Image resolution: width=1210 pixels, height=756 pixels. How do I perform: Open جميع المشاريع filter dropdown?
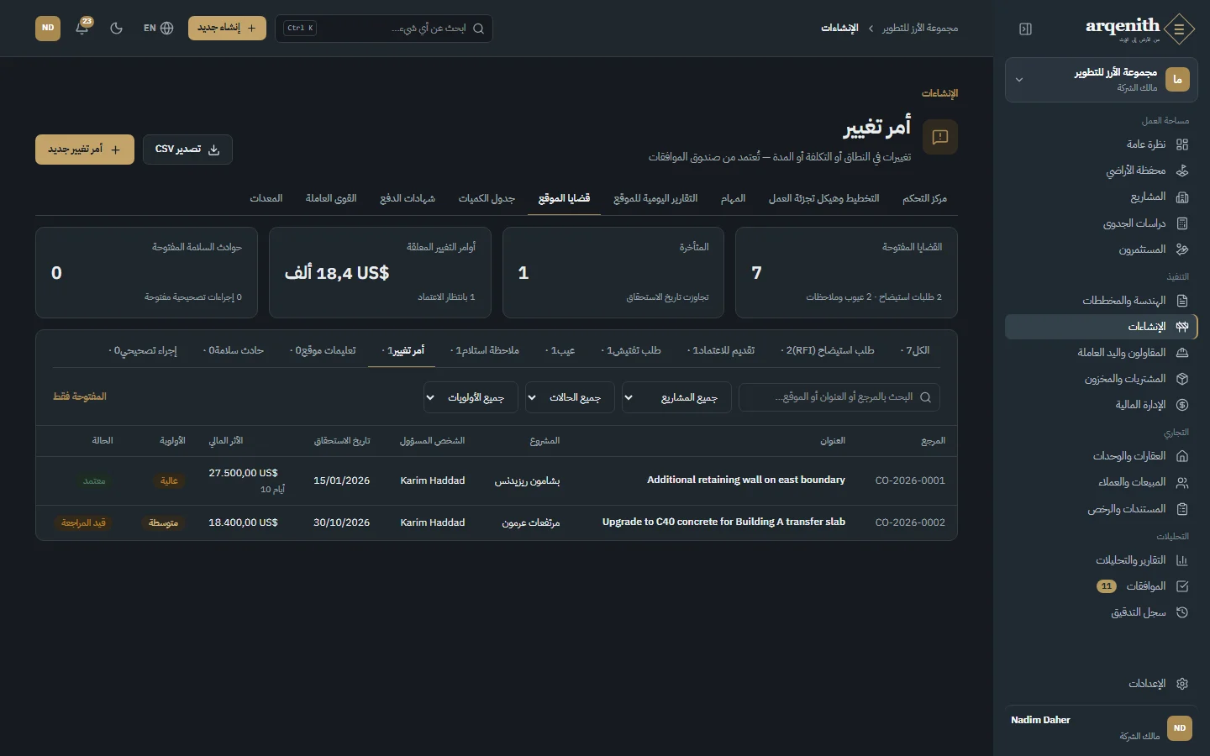676,397
